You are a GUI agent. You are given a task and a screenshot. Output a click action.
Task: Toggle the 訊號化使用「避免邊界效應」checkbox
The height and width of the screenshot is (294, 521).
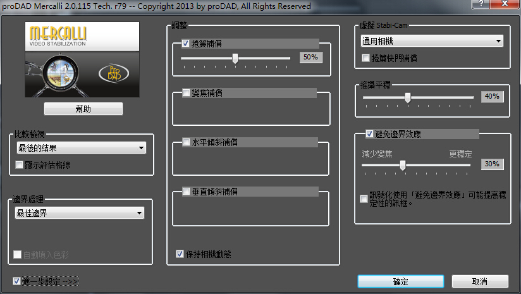click(364, 199)
